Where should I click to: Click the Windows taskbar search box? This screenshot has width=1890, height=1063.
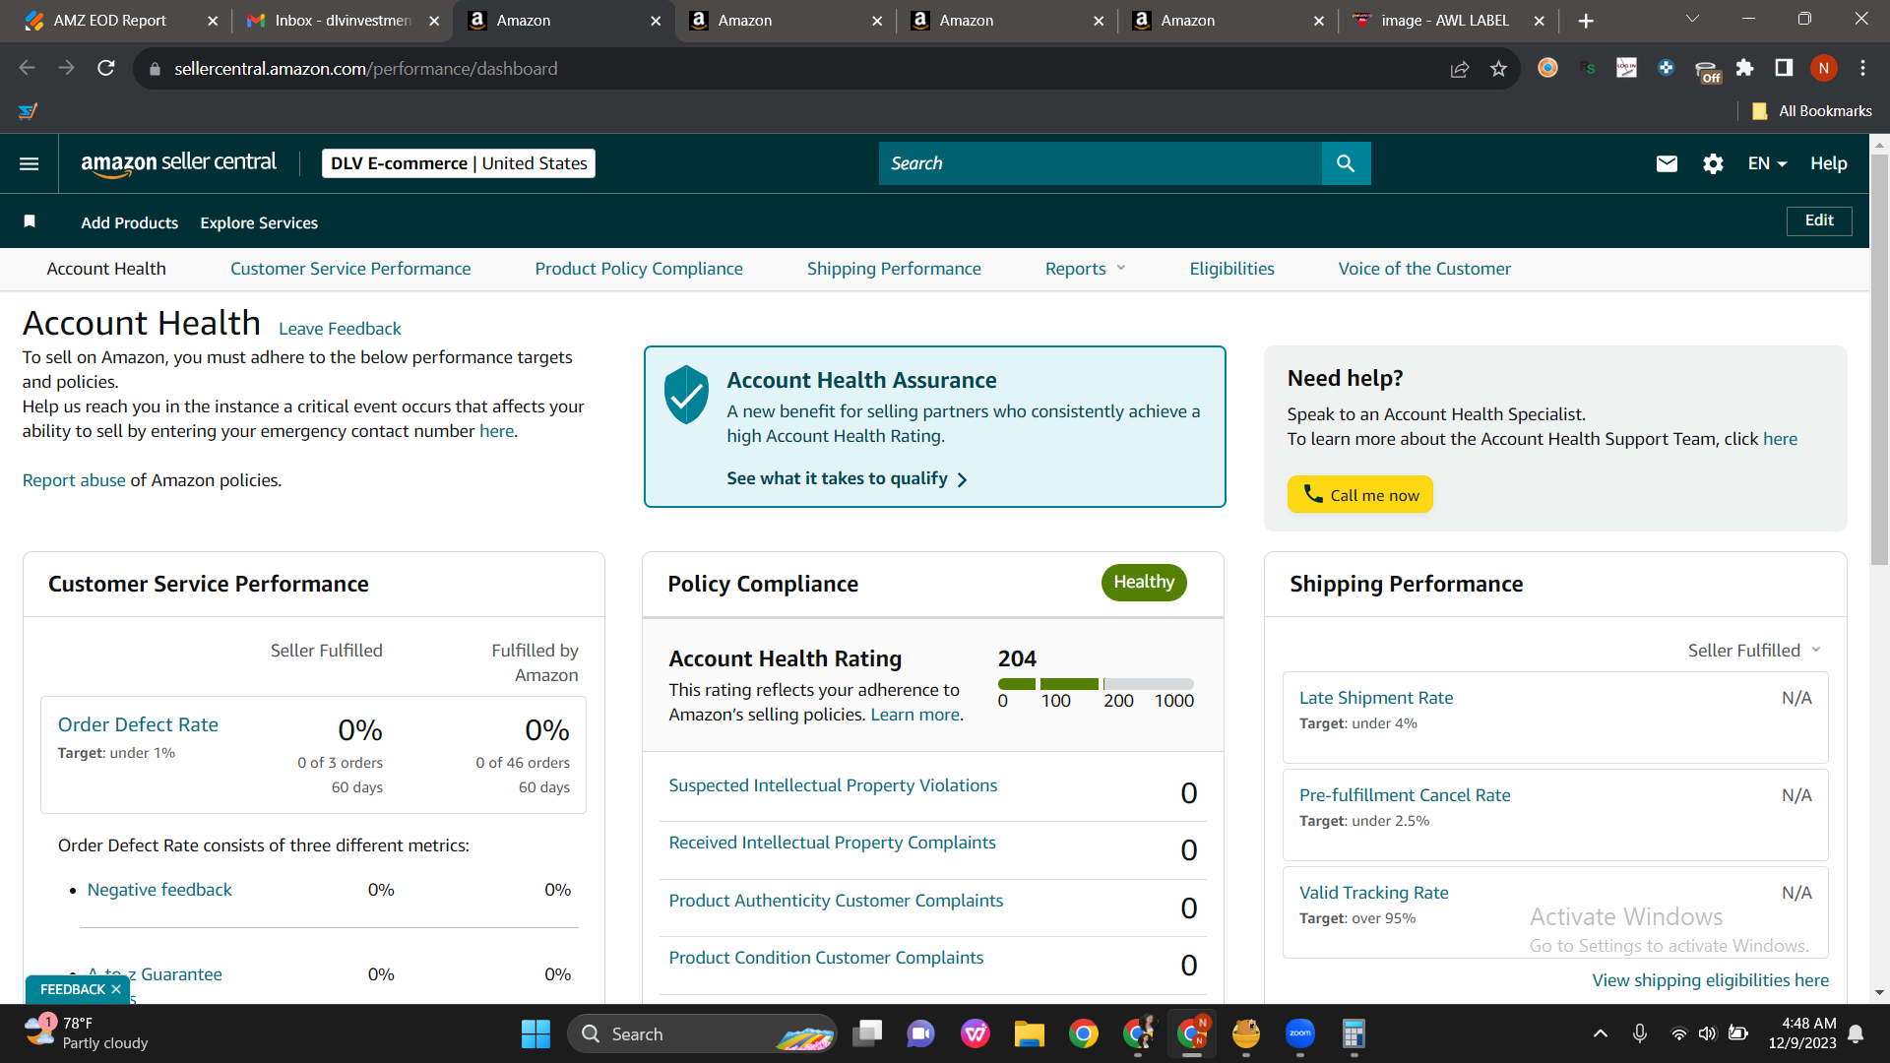702,1033
